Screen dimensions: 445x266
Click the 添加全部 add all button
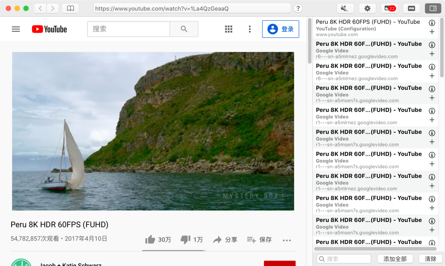[395, 259]
